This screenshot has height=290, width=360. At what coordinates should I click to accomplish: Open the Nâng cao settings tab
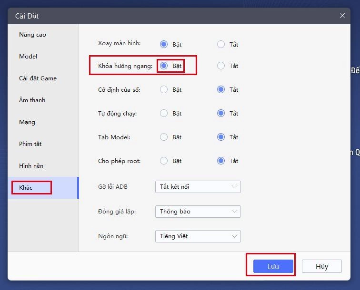32,35
